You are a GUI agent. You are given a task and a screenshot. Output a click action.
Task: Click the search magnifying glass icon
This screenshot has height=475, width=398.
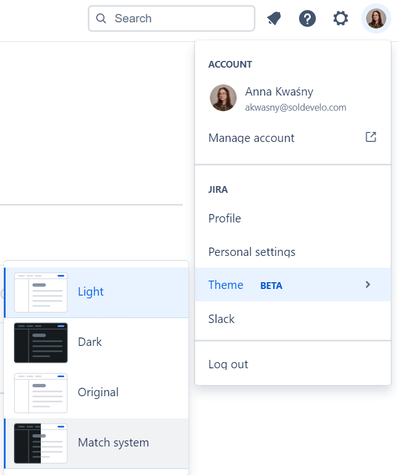pyautogui.click(x=101, y=18)
